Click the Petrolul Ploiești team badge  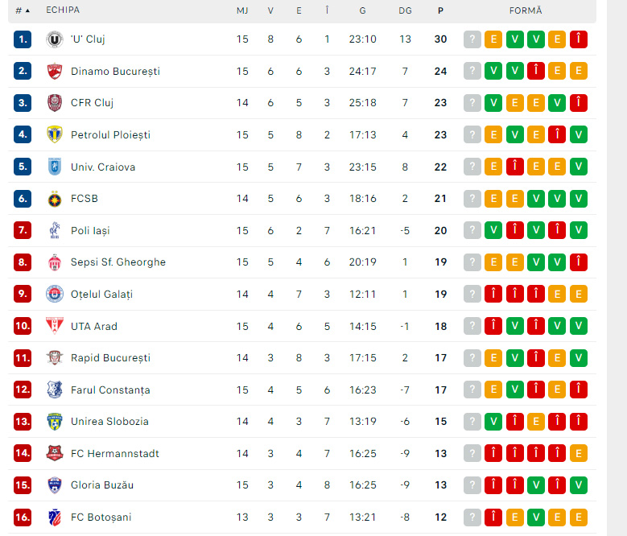(x=55, y=134)
